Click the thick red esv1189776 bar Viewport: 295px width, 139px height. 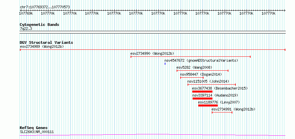coord(208,105)
